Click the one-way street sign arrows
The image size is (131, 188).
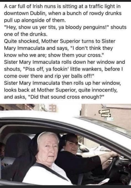(104, 113)
